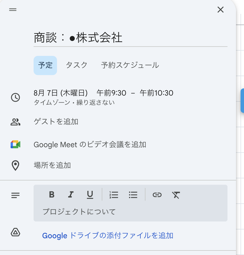
Task: Open the 予約スケジュール tab
Action: coord(130,65)
